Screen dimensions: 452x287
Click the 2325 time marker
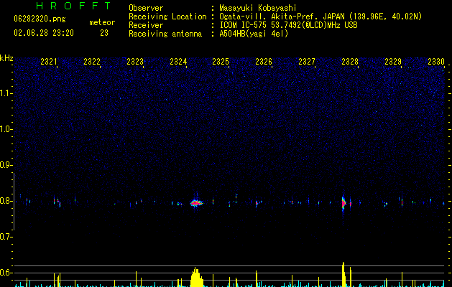(221, 61)
